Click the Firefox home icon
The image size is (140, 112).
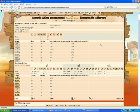click(x=19, y=7)
